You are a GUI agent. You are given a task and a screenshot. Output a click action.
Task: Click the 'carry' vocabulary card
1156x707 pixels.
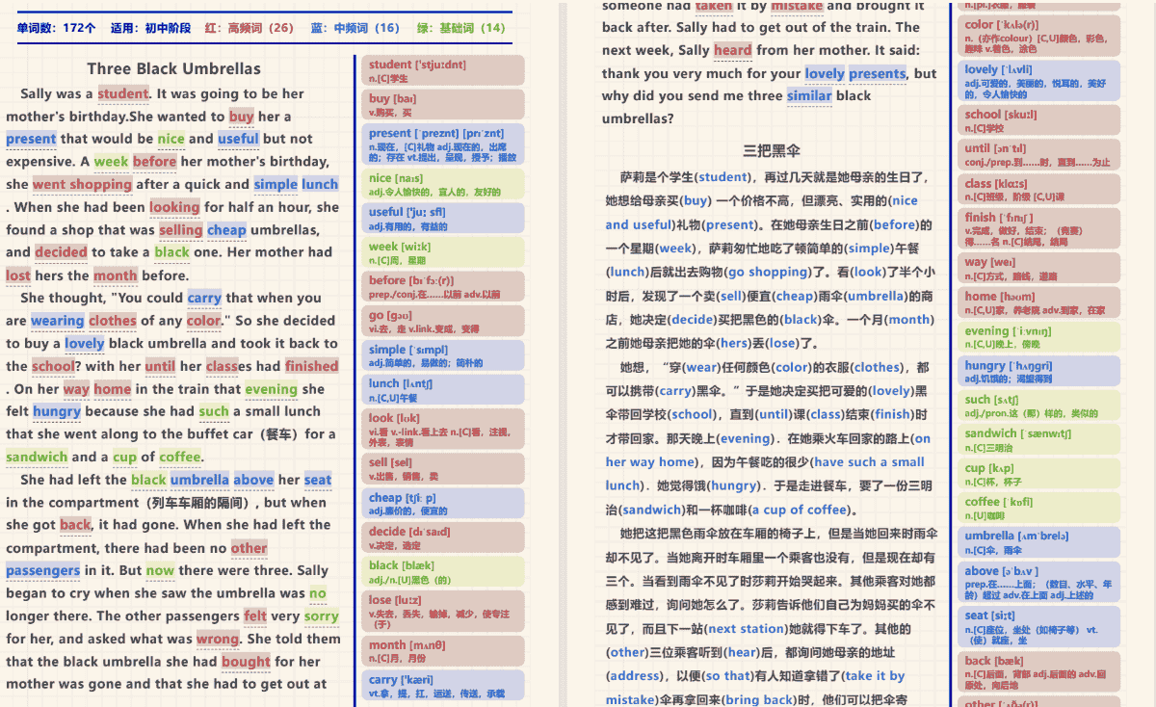tap(444, 685)
